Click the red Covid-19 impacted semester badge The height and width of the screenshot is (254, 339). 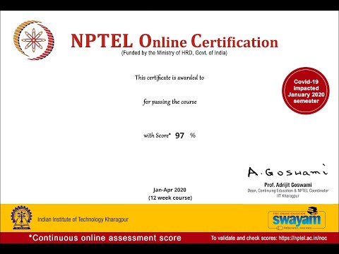pos(306,91)
